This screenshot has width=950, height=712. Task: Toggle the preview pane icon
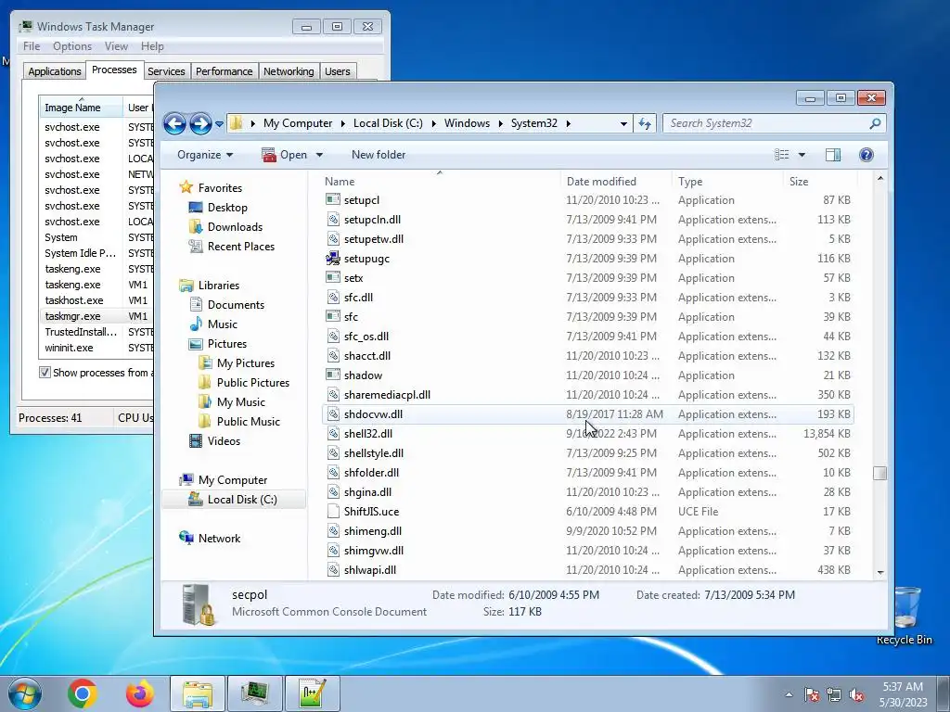(833, 155)
